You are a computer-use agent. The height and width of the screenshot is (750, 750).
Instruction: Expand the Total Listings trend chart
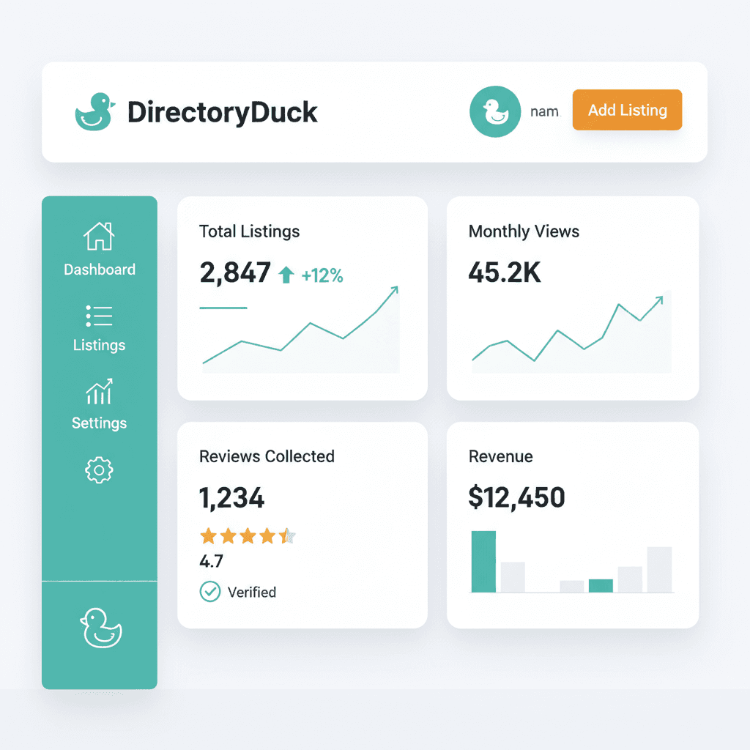click(302, 333)
